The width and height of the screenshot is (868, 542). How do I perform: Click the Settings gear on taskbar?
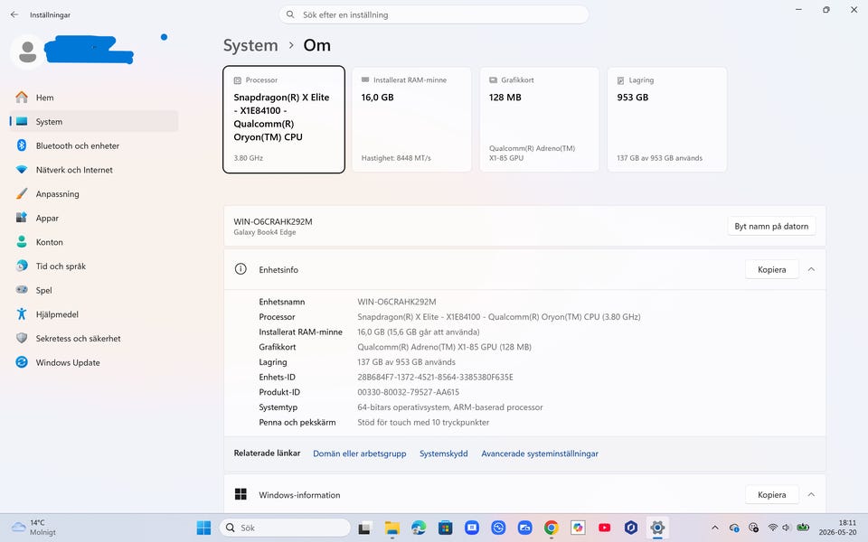(657, 528)
